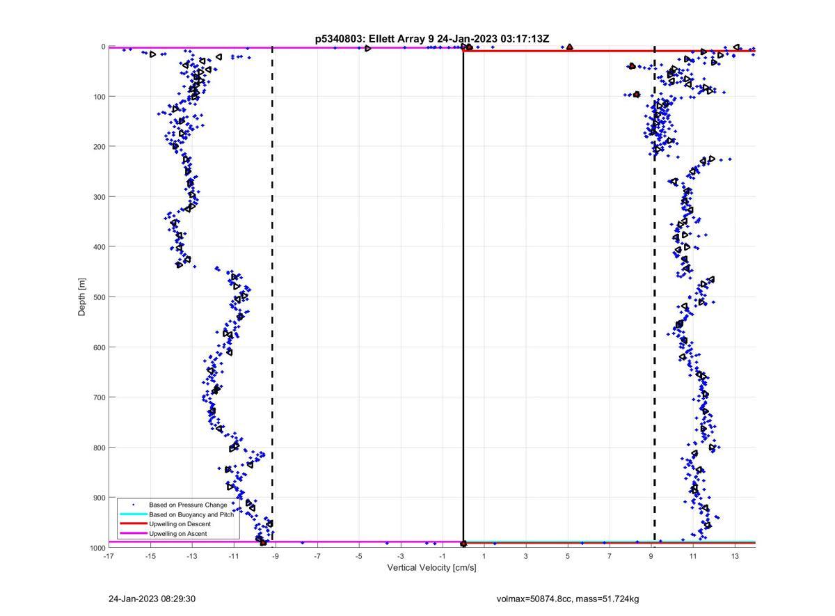This screenshot has width=835, height=616.
Task: Click the x-axis tick label 9
Action: [x=651, y=556]
